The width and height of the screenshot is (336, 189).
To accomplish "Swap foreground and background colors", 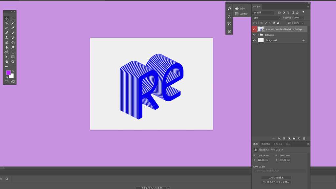I will [13, 71].
